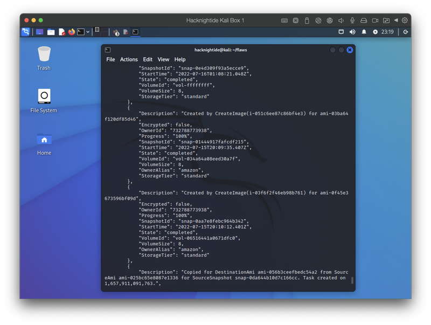Screen dimensions: 431x325
Task: Expand the terminal launcher dropdown arrow
Action: click(88, 32)
